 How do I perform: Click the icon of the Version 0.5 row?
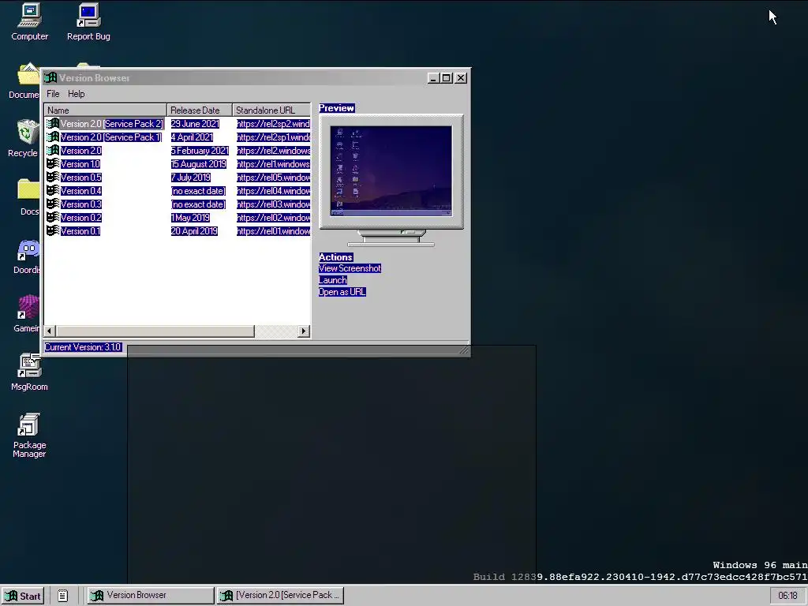point(52,178)
